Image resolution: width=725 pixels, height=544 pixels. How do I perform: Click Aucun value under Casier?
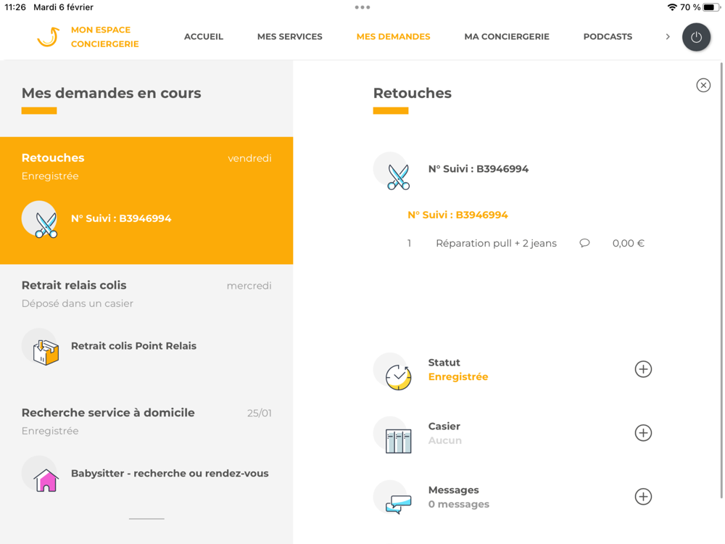click(445, 440)
